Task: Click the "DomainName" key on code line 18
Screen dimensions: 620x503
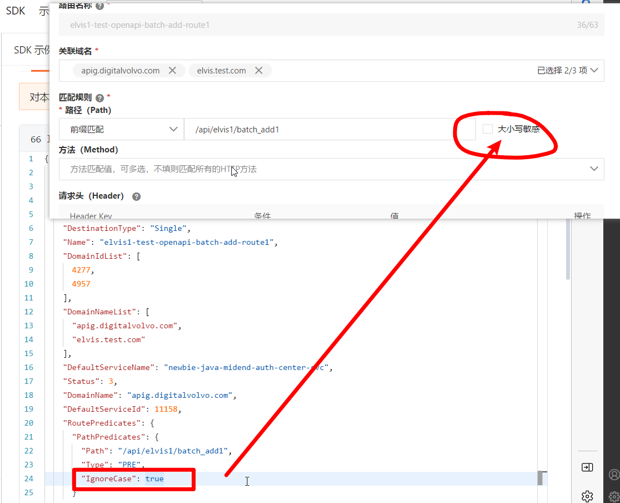Action: click(x=90, y=395)
